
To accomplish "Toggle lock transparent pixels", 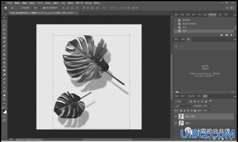I will click(181, 111).
